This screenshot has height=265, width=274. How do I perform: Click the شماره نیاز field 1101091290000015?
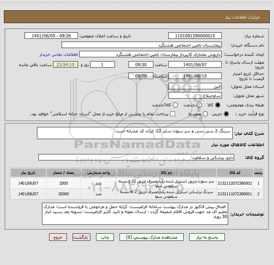pyautogui.click(x=195, y=36)
